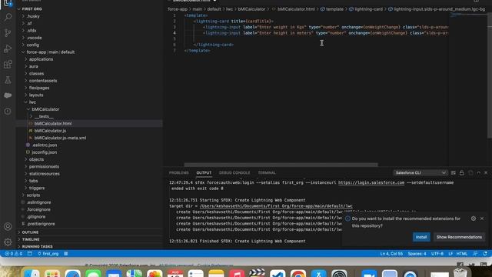Open the login.salesforce.com link in output
Viewport: 492px width, 277px height.
coord(371,182)
